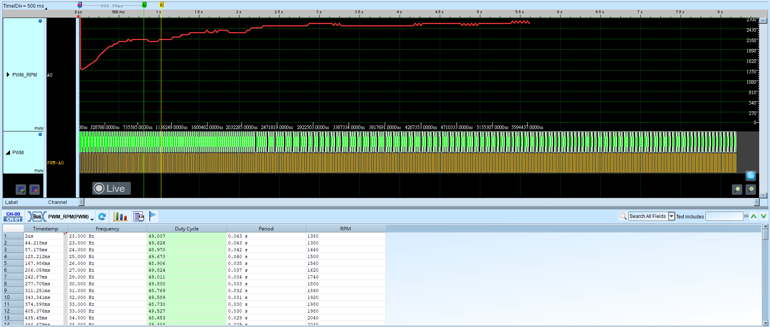770x327 pixels.
Task: Click the blue flag marker icon
Action: pos(152,216)
